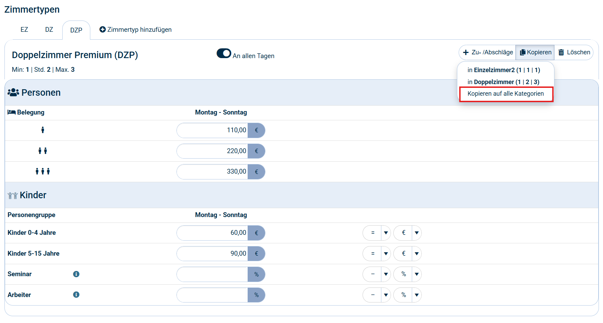Click the plus icon for Zimmertyp hinzufügen
This screenshot has height=323, width=603.
pos(102,30)
